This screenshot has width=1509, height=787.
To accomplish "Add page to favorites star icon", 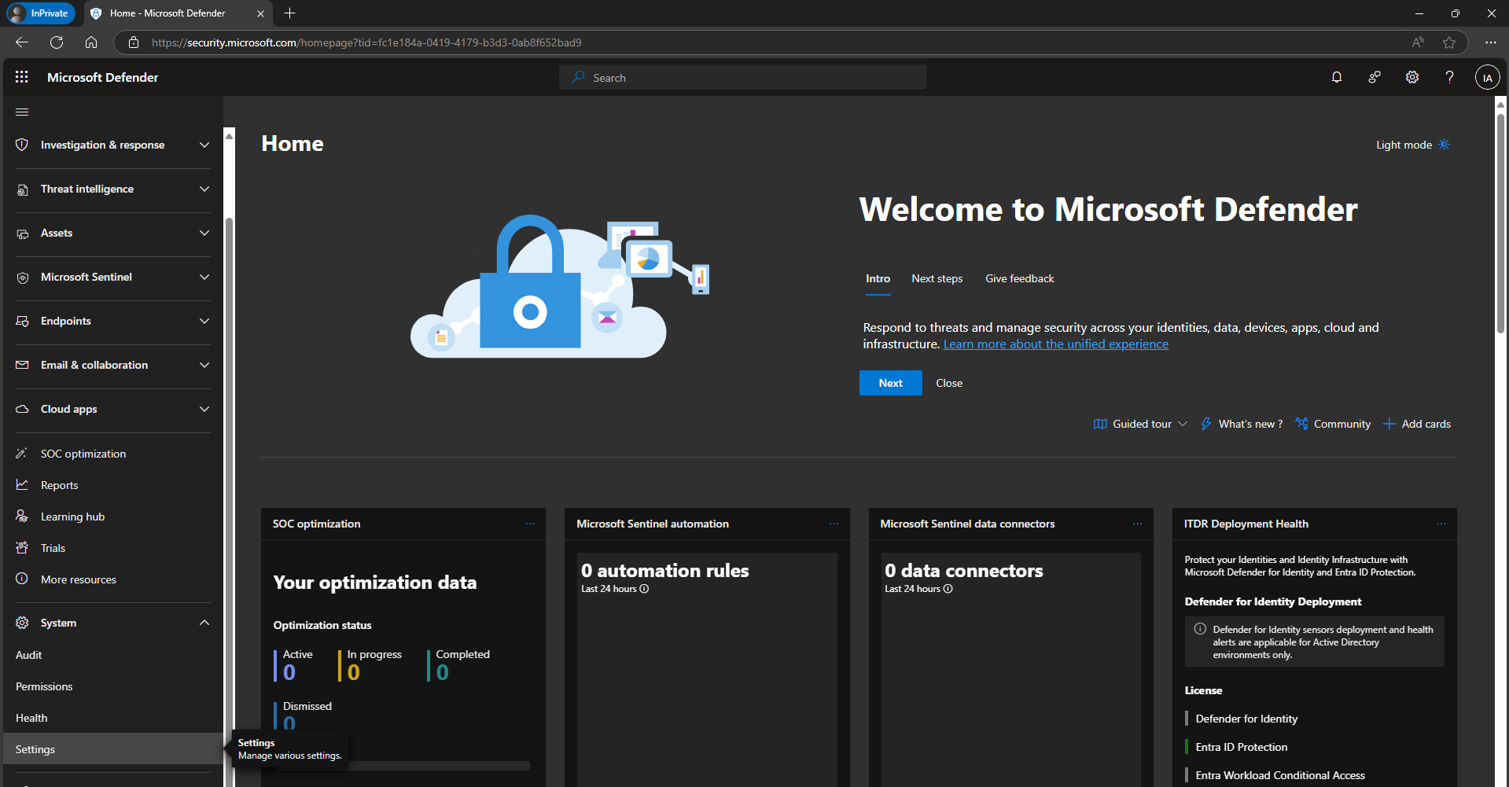I will pyautogui.click(x=1449, y=42).
